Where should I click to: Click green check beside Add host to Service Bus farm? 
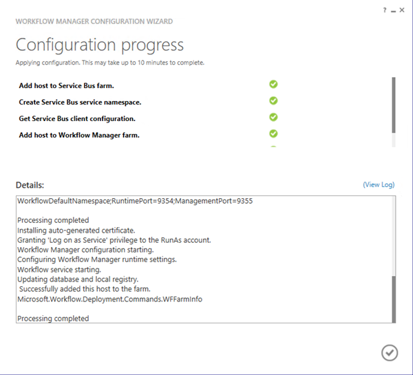point(273,84)
